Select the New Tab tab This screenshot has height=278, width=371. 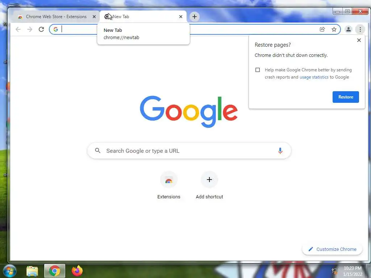pyautogui.click(x=143, y=17)
